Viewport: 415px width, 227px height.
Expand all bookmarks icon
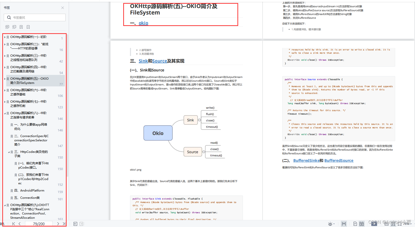[x=7, y=27]
